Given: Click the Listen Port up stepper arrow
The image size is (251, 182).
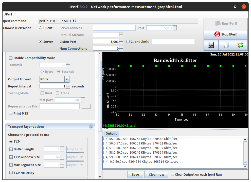Looking at the screenshot, I should click(121, 40).
